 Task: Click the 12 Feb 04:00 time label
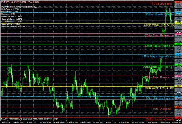(45, 123)
